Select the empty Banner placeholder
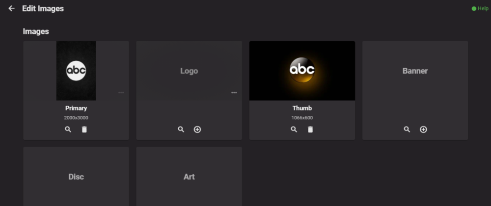This screenshot has width=491, height=206. click(415, 71)
